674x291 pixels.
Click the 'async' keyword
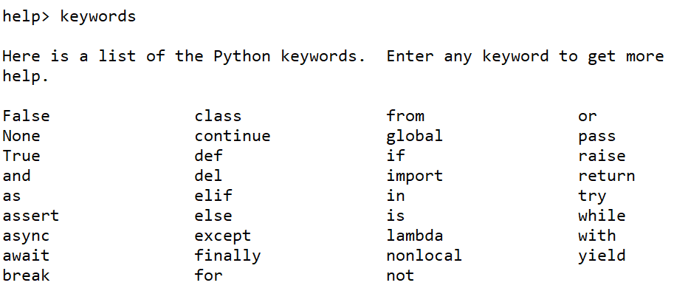point(27,236)
